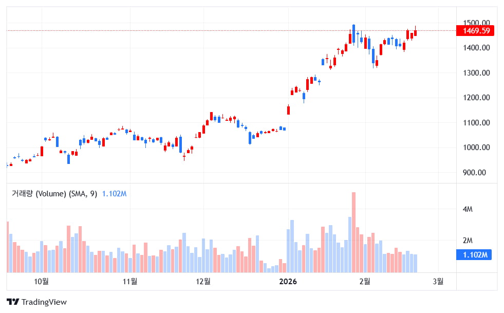Select the 3월 time axis label

pos(438,281)
